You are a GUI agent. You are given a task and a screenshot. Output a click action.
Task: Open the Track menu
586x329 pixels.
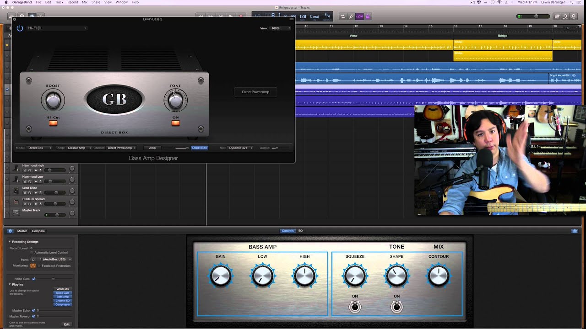tap(60, 2)
